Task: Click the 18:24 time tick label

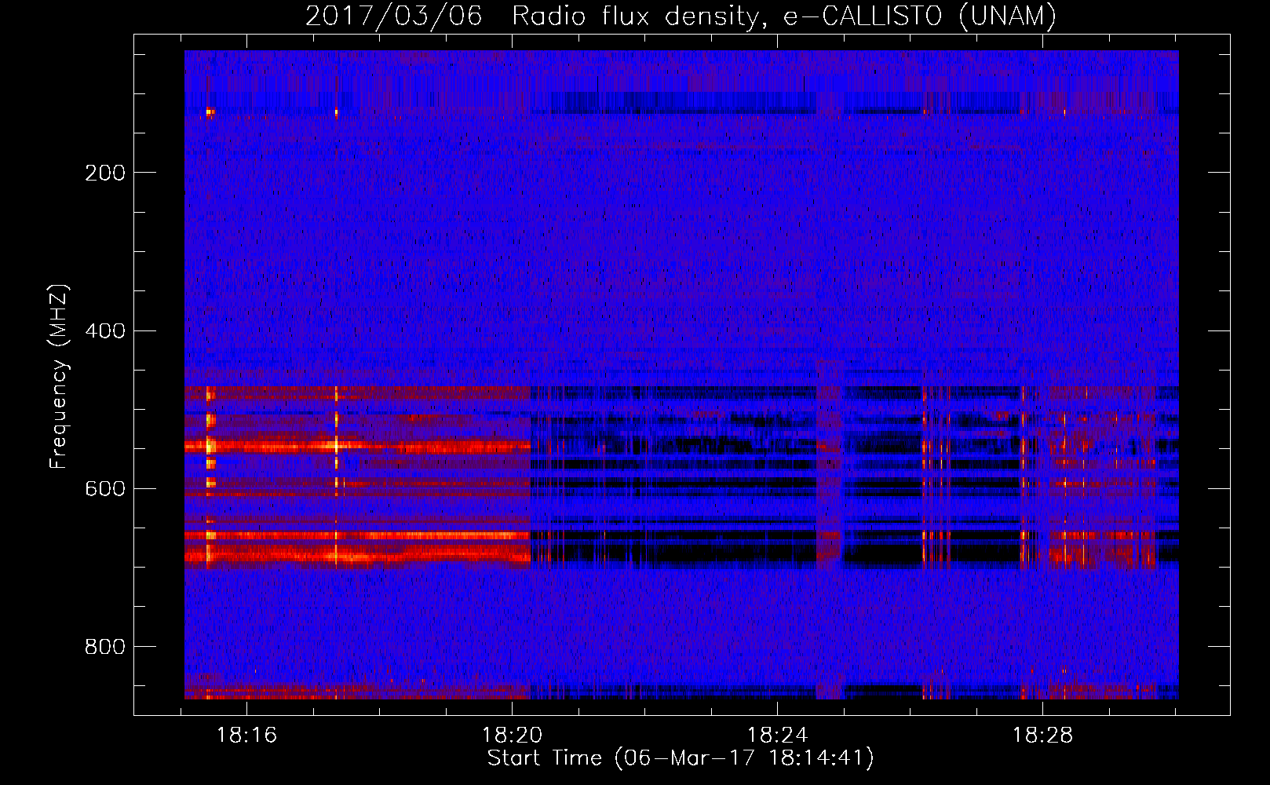Action: [x=777, y=736]
